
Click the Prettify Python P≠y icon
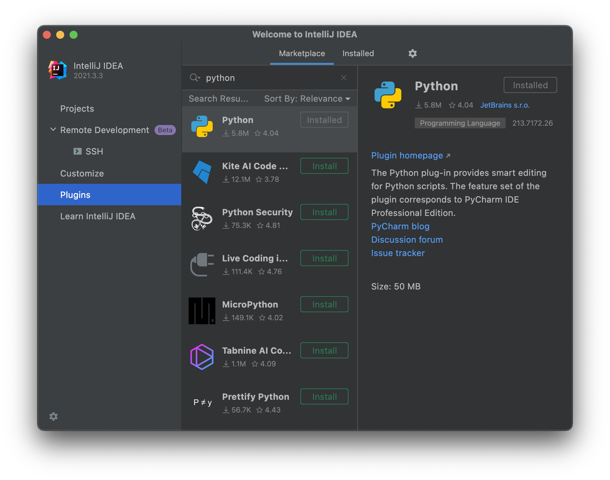click(x=203, y=402)
